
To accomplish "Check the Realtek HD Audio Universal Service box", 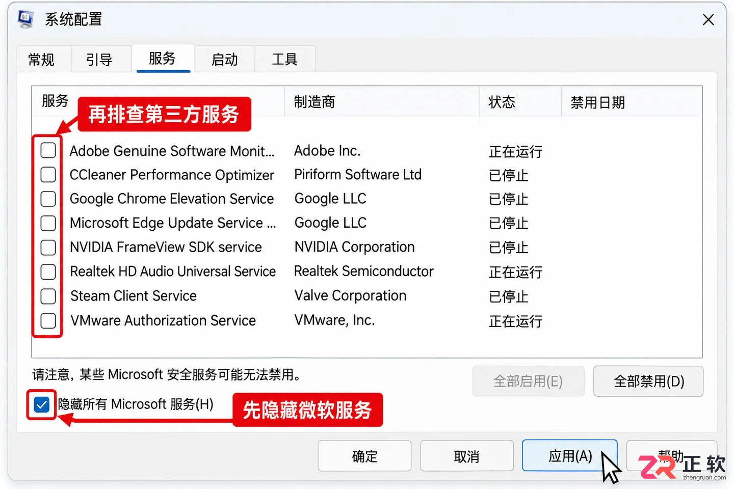I will [x=48, y=272].
